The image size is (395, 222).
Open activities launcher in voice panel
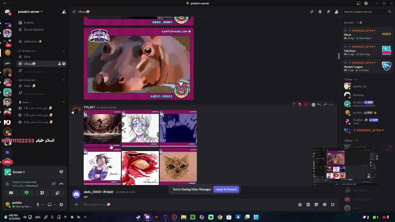click(x=42, y=193)
